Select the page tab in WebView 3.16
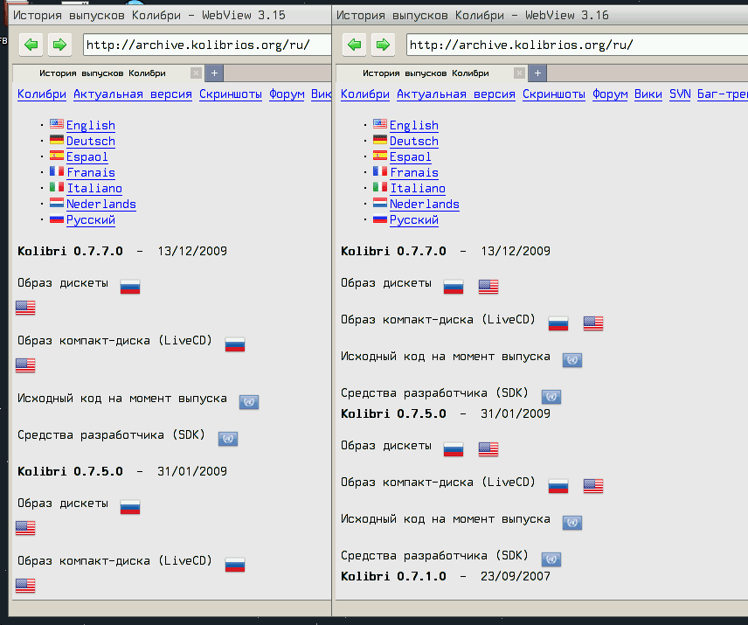 [x=426, y=73]
